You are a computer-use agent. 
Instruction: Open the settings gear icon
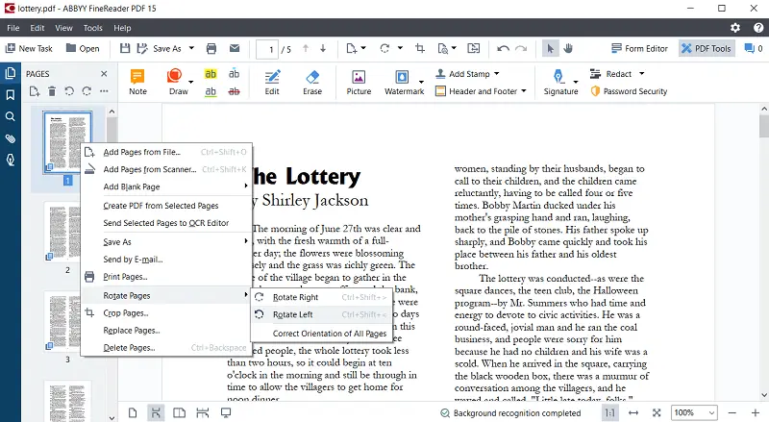coord(735,28)
